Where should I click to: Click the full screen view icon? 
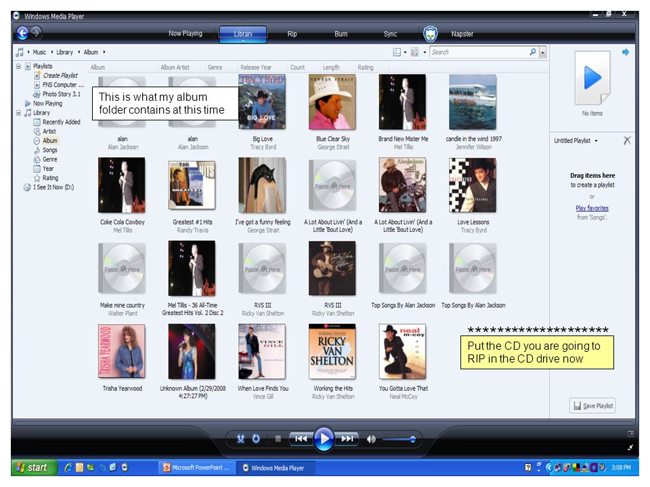coord(630,434)
